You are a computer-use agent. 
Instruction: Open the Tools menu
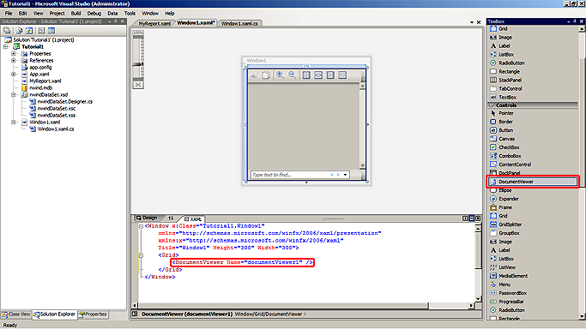(x=130, y=13)
